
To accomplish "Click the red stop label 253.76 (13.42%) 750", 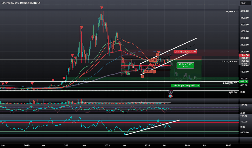I will pyautogui.click(x=185, y=52).
